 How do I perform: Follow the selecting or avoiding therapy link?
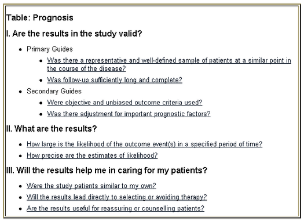(117, 197)
